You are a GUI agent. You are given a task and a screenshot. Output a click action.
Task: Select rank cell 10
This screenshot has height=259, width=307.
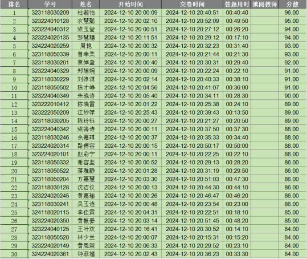click(x=14, y=88)
